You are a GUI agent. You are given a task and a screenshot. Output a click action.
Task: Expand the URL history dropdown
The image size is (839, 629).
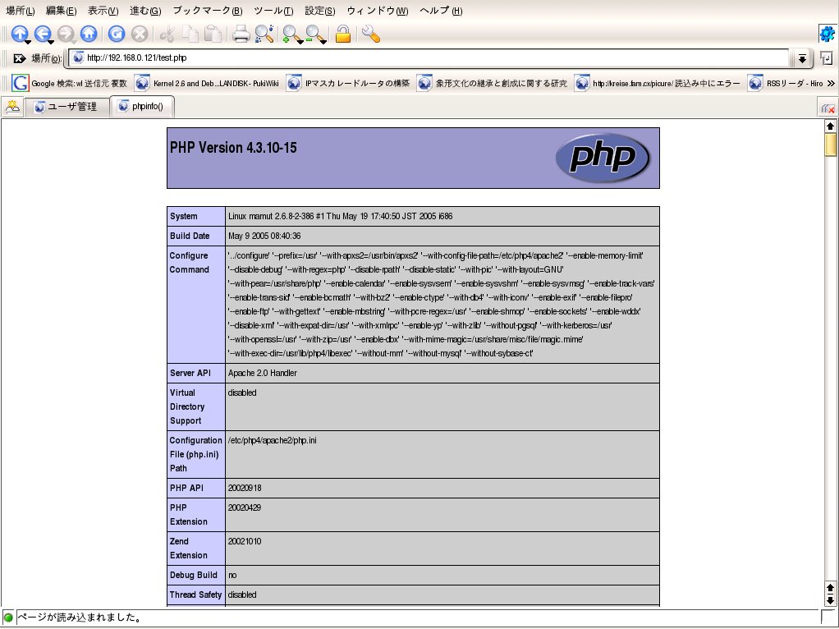tap(802, 58)
